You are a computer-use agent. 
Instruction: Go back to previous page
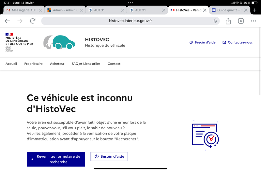7,21
